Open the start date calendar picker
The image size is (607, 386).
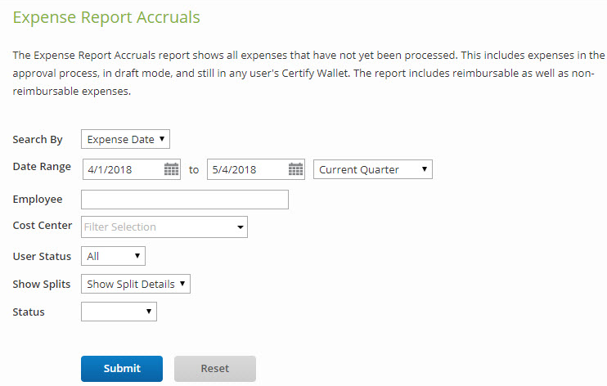[171, 169]
